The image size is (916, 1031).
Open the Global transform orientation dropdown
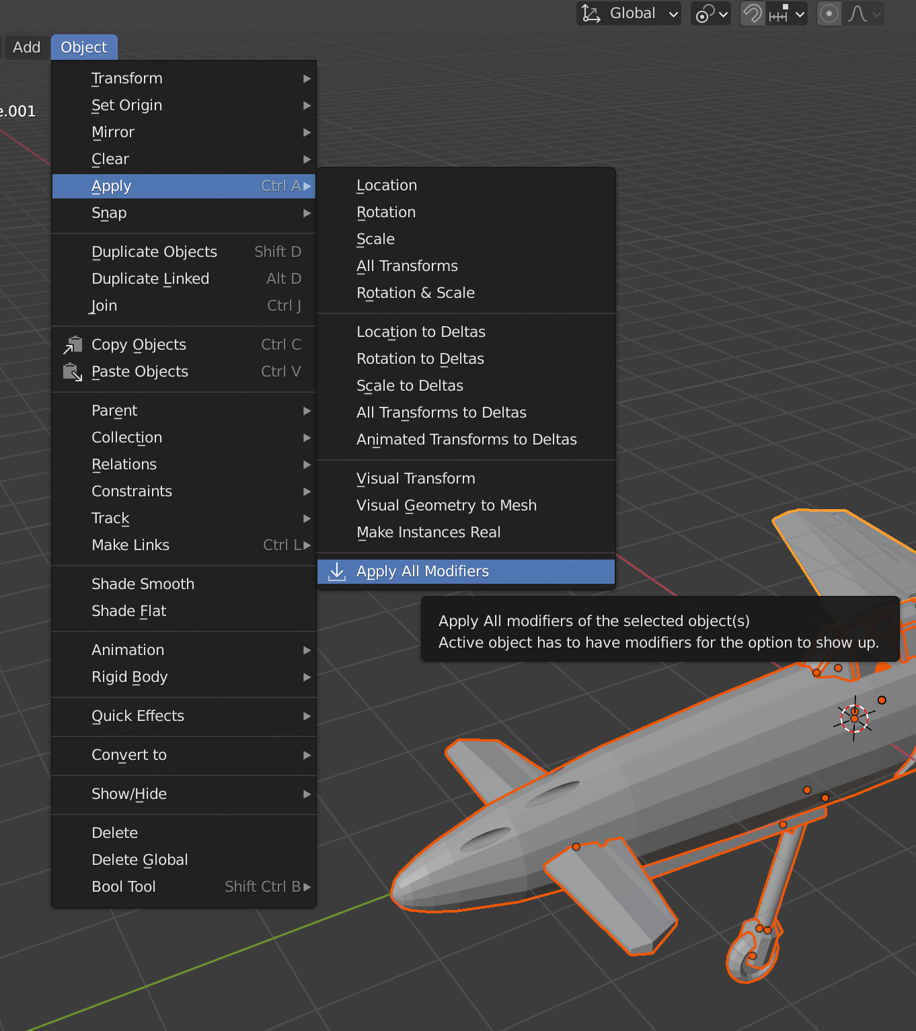629,13
